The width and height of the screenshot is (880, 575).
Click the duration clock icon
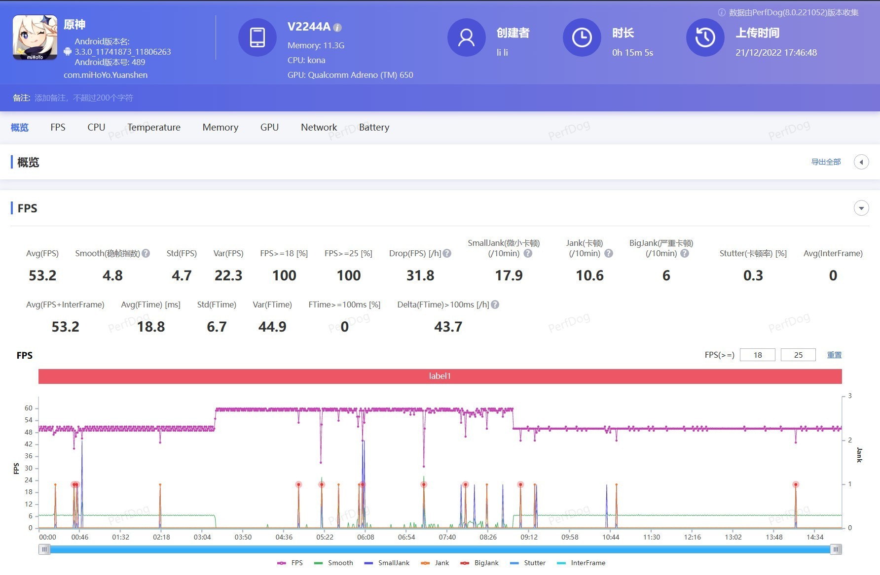tap(582, 37)
